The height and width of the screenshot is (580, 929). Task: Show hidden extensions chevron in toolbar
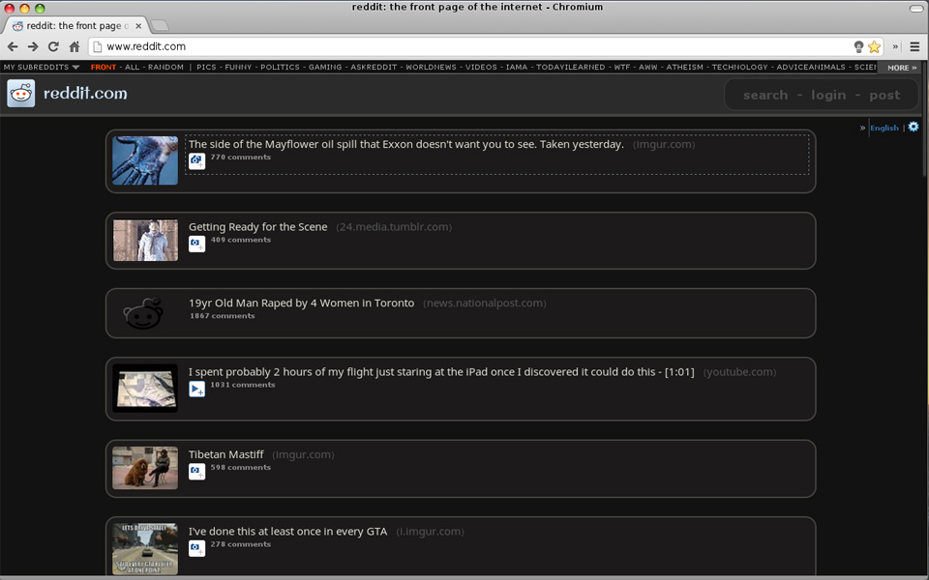[x=895, y=46]
